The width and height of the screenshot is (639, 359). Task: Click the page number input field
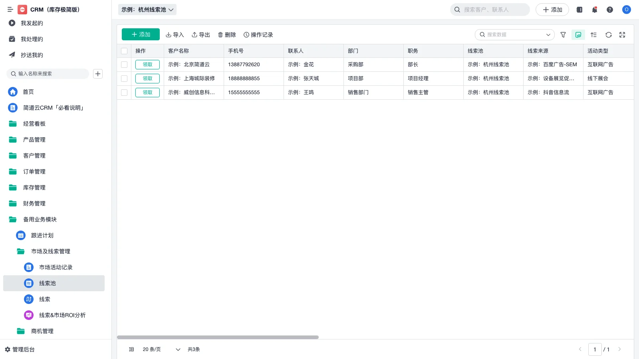click(x=595, y=349)
